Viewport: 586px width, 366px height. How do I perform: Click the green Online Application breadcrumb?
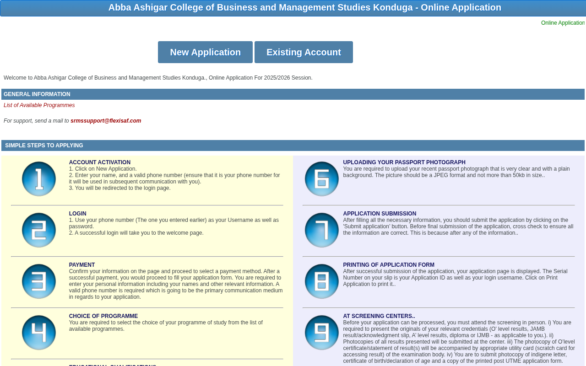[x=563, y=23]
